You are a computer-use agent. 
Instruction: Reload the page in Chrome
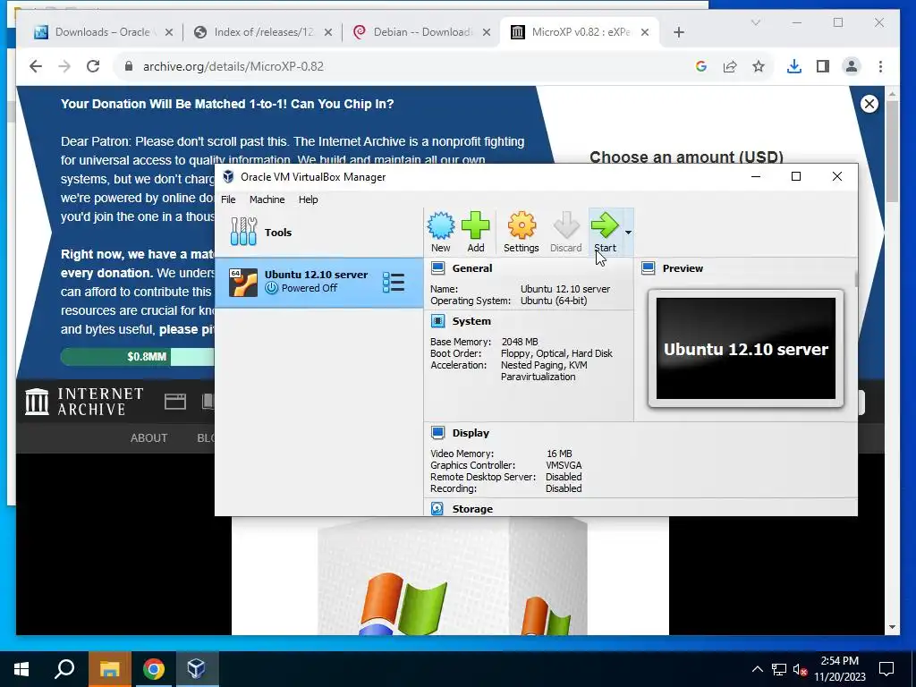[x=93, y=66]
